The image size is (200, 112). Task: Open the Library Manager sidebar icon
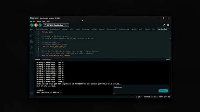[32, 41]
